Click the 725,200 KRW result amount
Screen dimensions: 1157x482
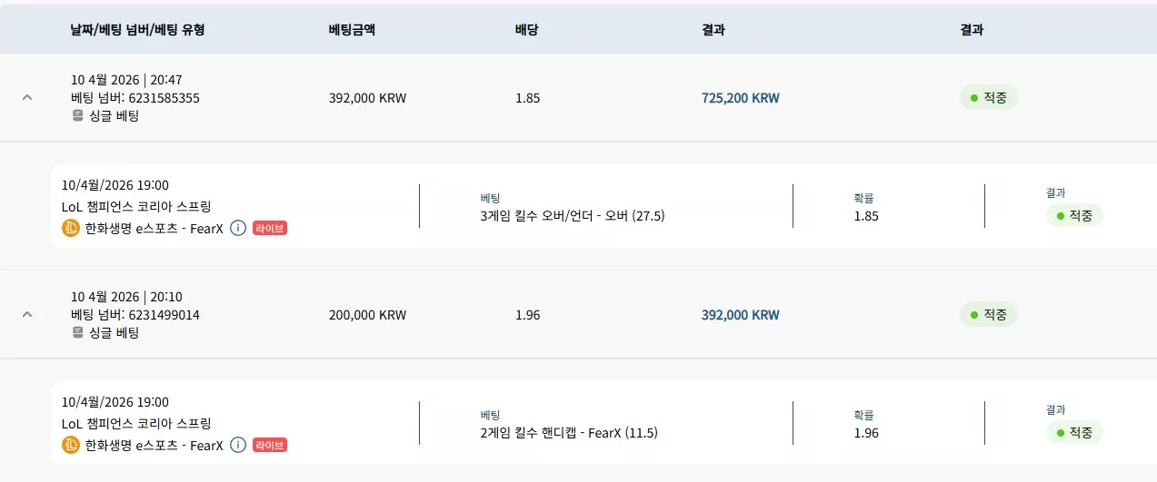coord(741,97)
